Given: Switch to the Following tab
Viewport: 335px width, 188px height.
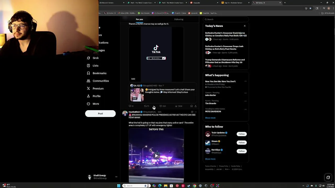Looking at the screenshot, I should click(x=179, y=19).
